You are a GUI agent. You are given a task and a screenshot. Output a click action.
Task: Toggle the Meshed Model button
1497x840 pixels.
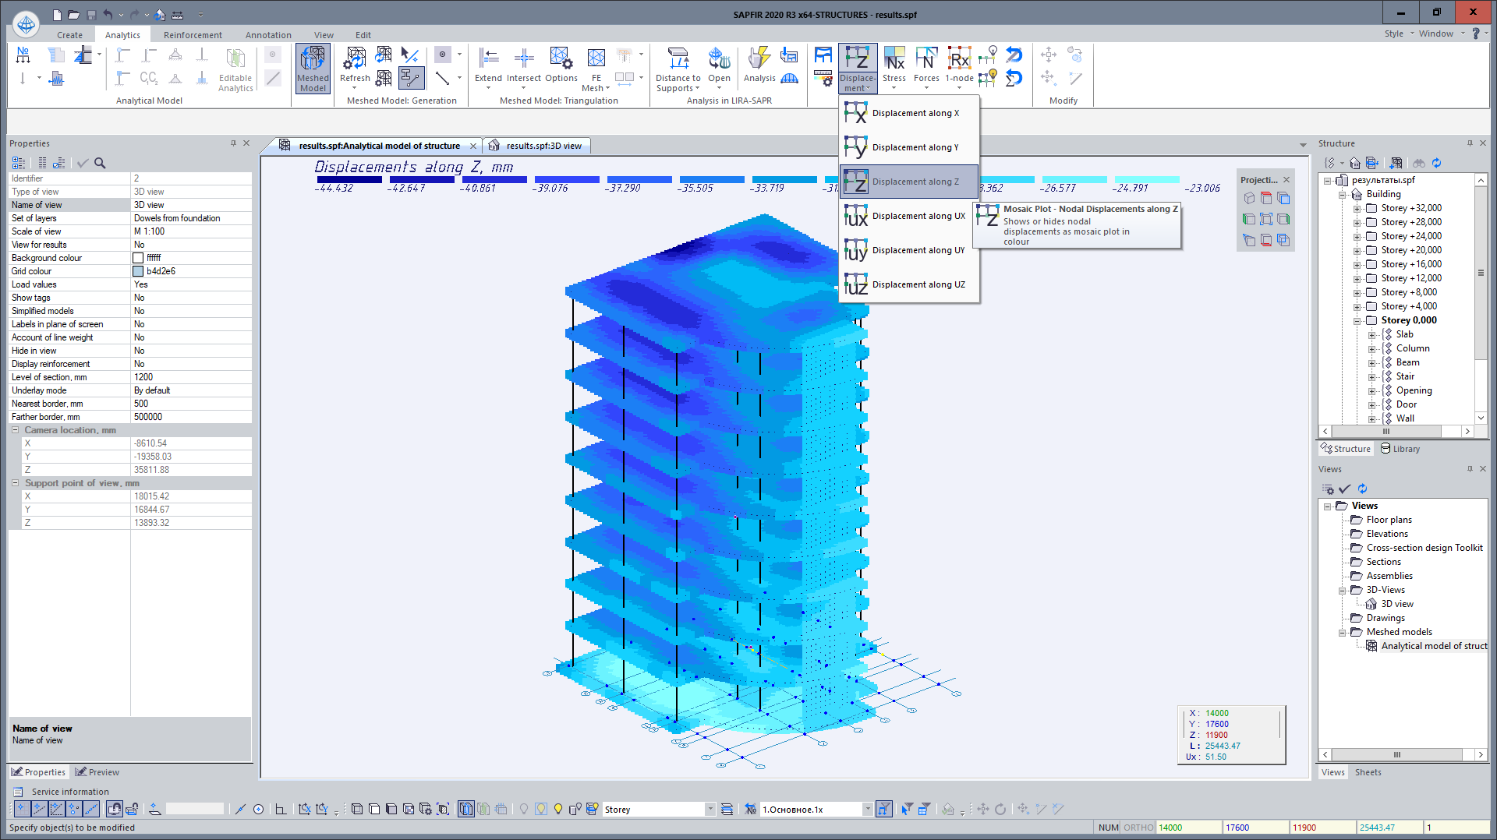coord(313,69)
